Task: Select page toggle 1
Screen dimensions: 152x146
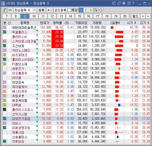Action: 81,10
